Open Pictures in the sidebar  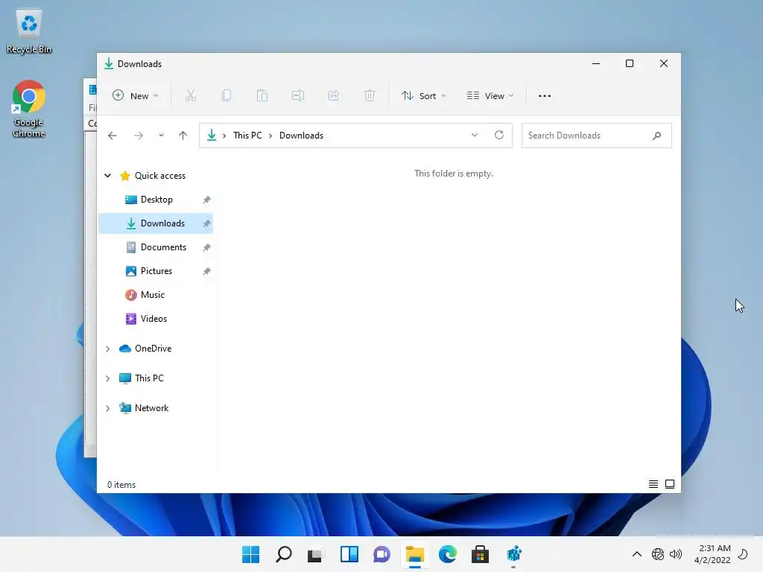coord(156,271)
